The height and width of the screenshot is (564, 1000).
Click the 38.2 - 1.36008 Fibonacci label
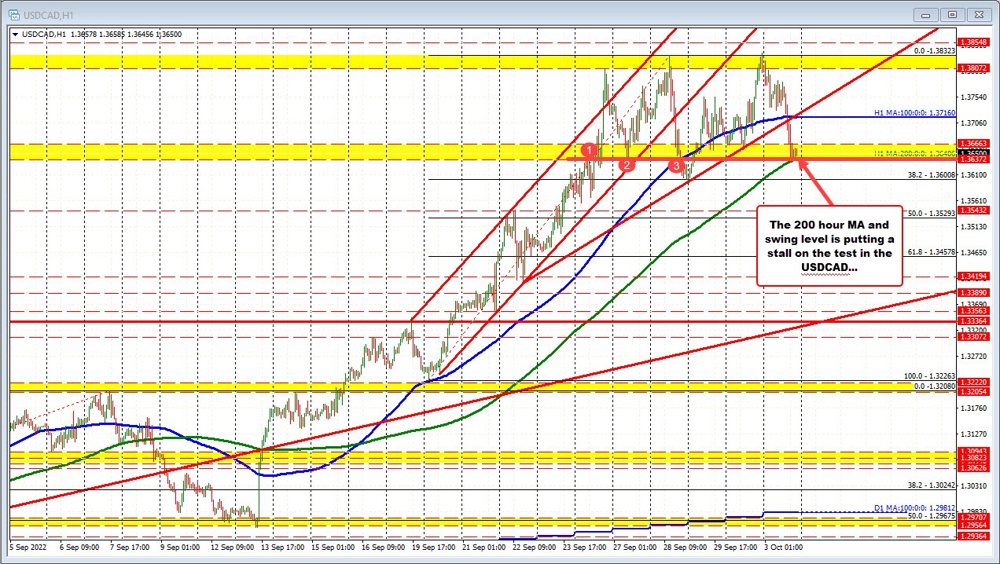pyautogui.click(x=932, y=175)
